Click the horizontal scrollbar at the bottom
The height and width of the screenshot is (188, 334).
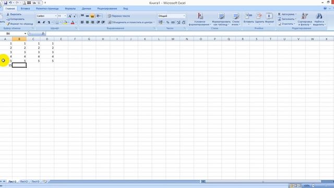tap(263, 182)
